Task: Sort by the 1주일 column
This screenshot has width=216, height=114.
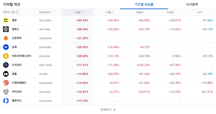Action: click(78, 12)
